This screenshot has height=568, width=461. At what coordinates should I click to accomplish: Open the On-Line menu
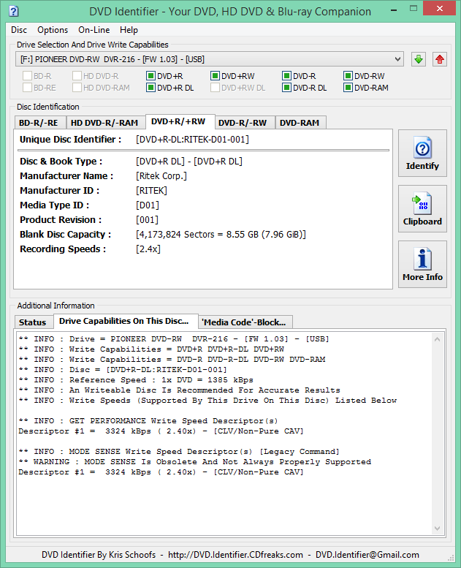(94, 30)
